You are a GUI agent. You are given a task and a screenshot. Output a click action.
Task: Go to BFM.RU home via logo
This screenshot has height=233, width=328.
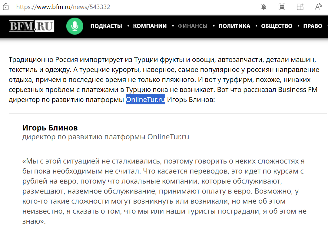(x=31, y=26)
